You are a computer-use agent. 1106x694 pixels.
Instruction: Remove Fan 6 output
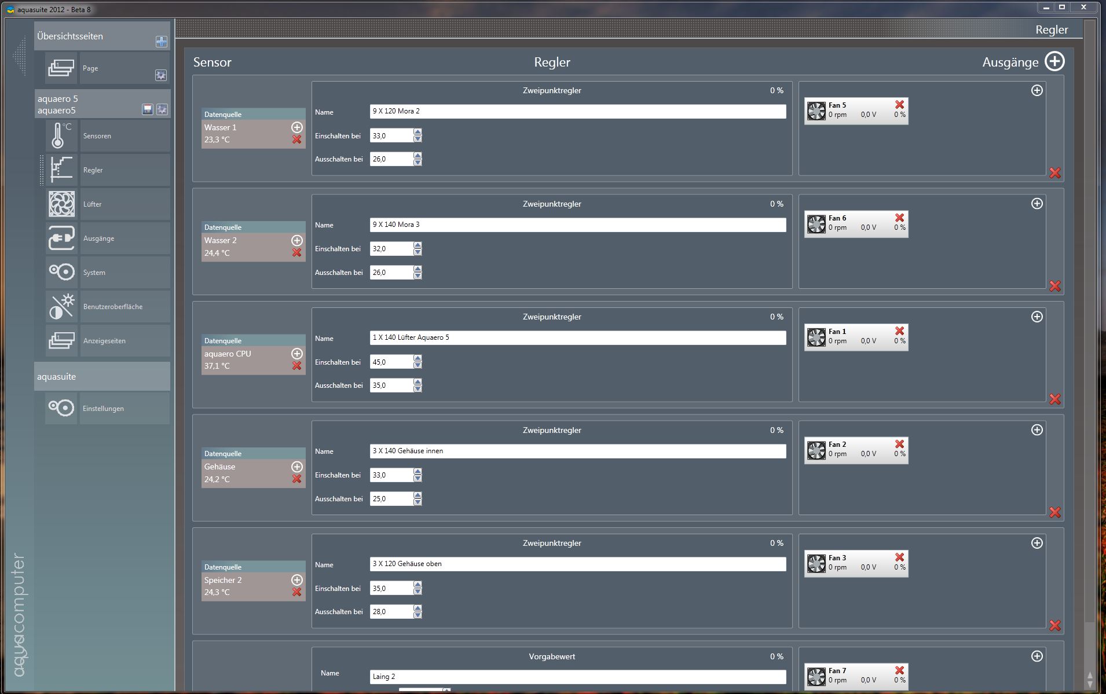click(x=899, y=218)
